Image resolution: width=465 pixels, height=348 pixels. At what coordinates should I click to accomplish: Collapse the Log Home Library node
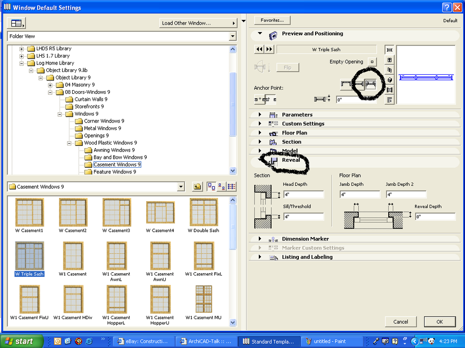click(21, 63)
